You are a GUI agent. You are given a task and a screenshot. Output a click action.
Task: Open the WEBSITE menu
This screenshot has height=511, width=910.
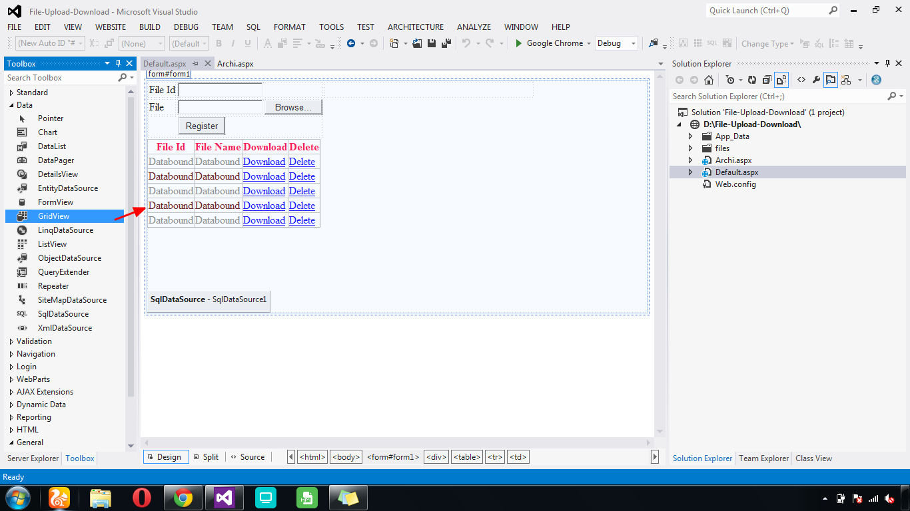[x=111, y=27]
